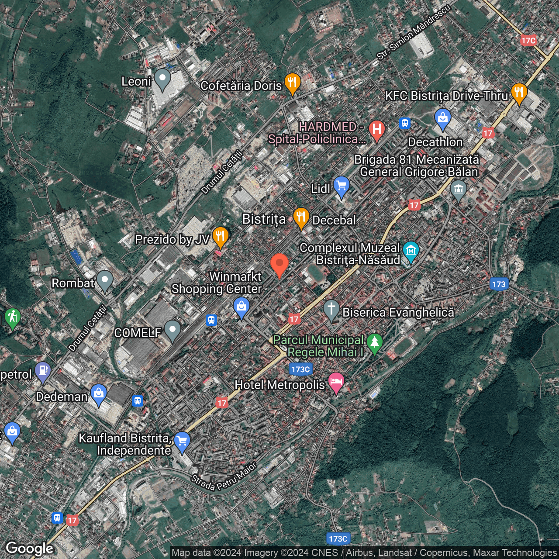The image size is (559, 559).
Task: Select the Cofetăria Doris restaurant pin
Action: 292,82
